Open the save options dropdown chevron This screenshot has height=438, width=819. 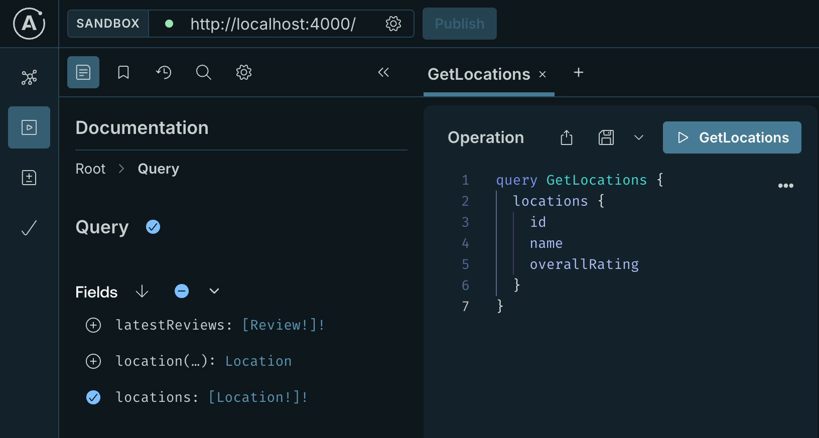pos(639,137)
